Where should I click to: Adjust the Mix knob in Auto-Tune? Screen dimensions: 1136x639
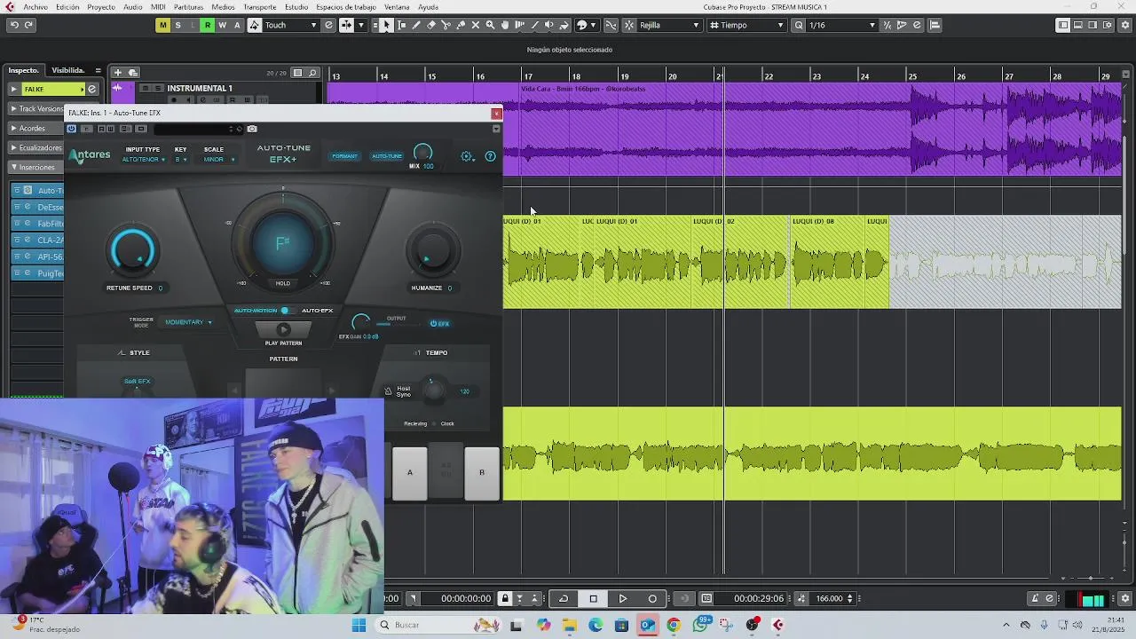point(423,153)
